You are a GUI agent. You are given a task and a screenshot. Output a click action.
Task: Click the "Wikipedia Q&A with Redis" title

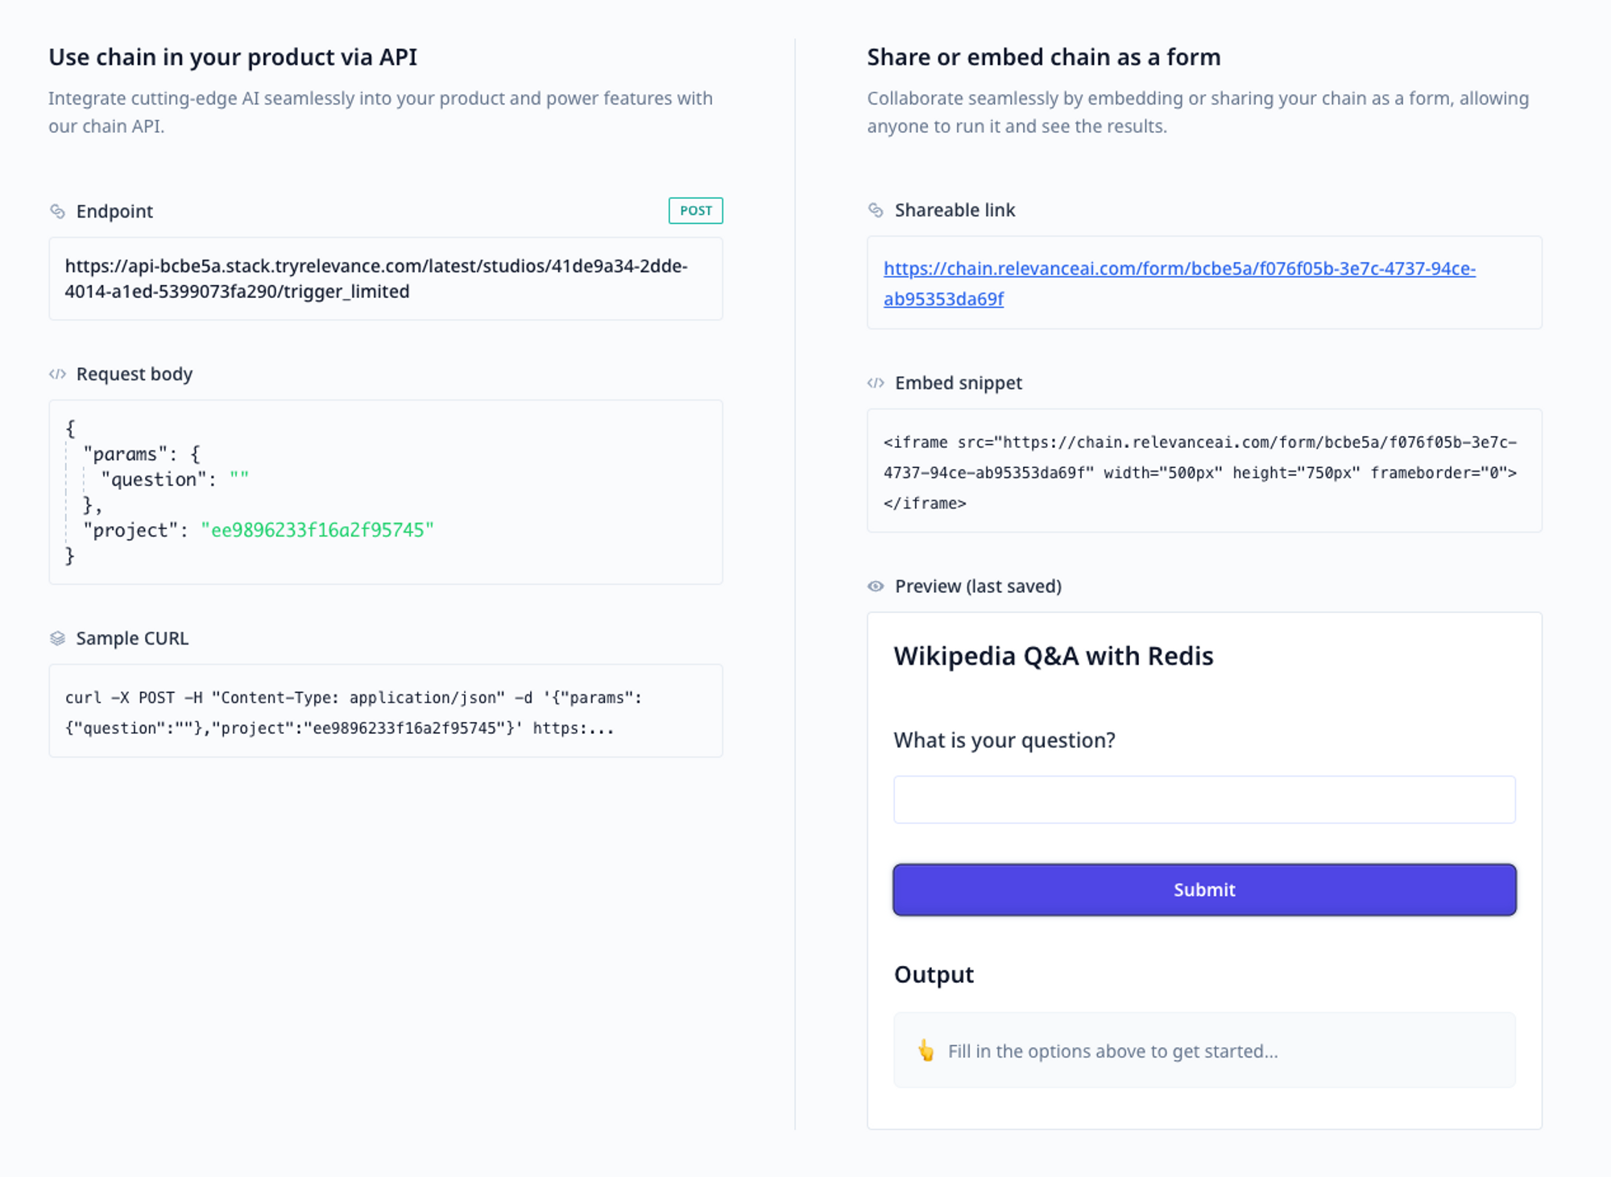(1053, 656)
